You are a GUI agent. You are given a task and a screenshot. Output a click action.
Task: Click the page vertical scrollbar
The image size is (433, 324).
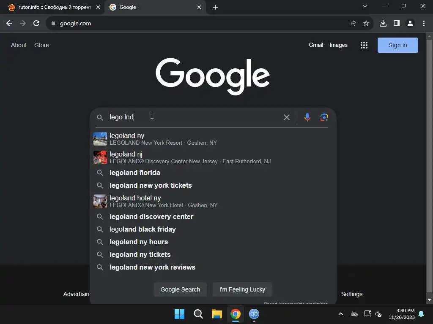click(429, 165)
